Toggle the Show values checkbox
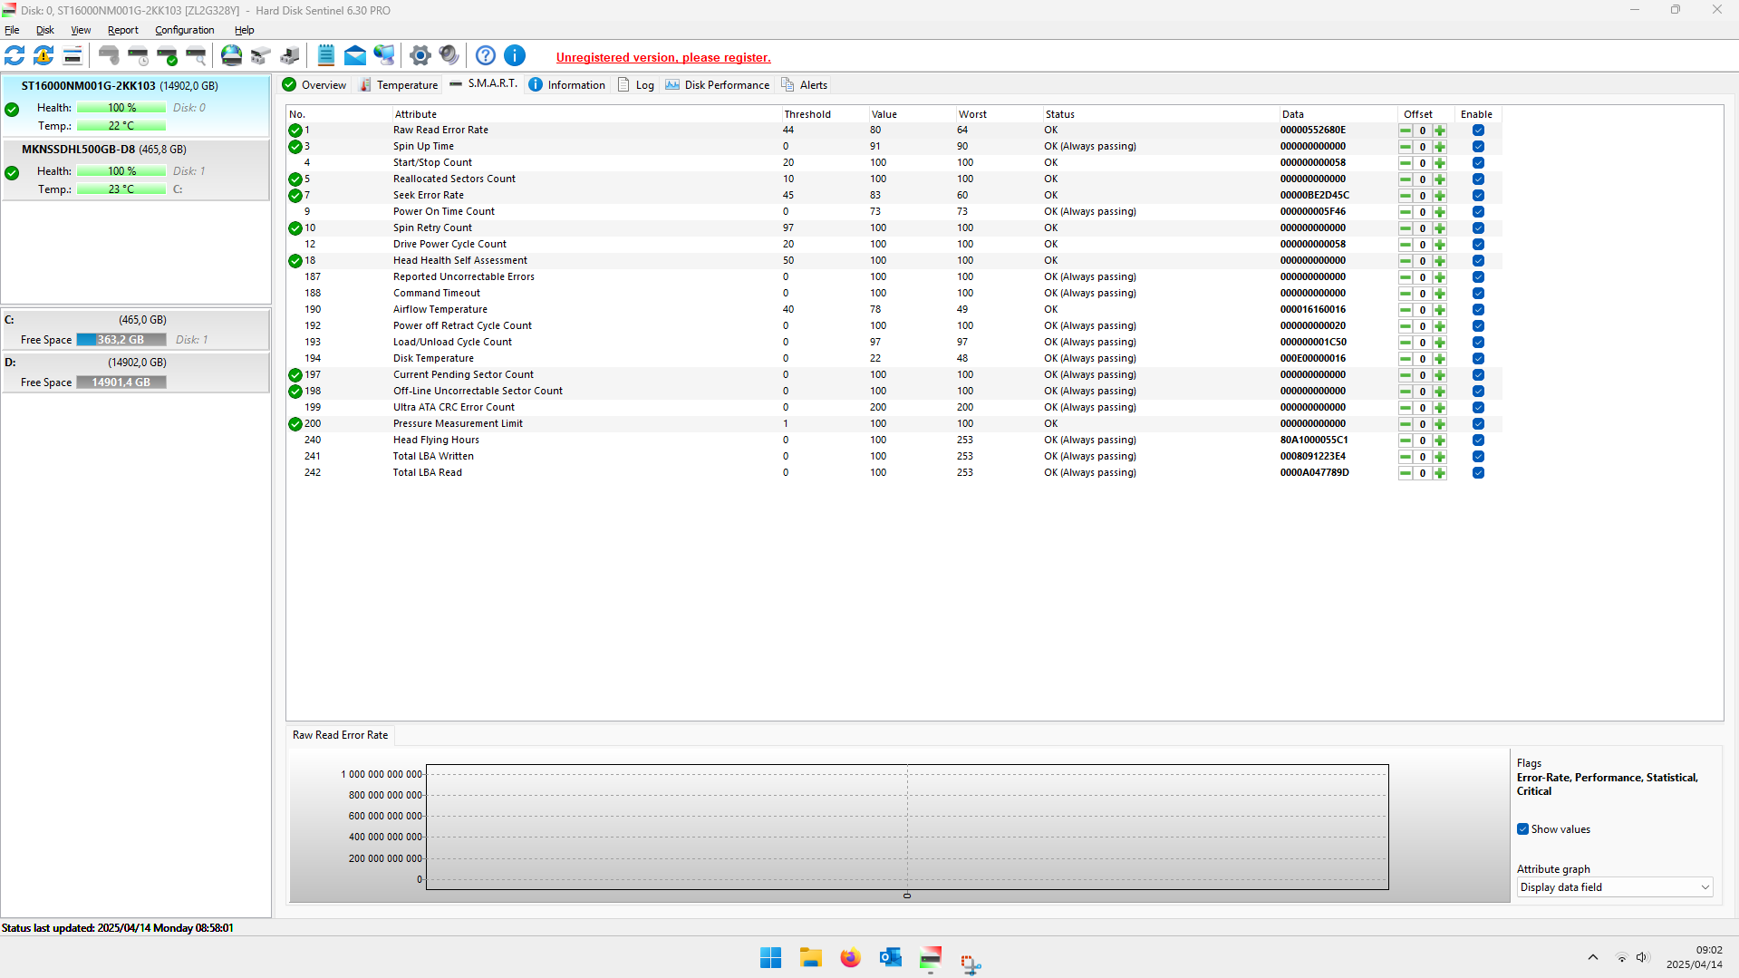 pos(1523,829)
